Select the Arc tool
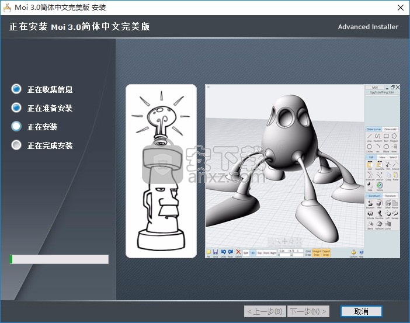This screenshot has width=410, height=323. pos(378,147)
